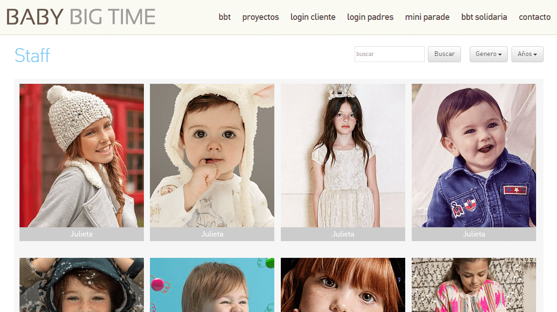Open photo of red-haired child with bangs
This screenshot has width=557, height=312.
343,285
